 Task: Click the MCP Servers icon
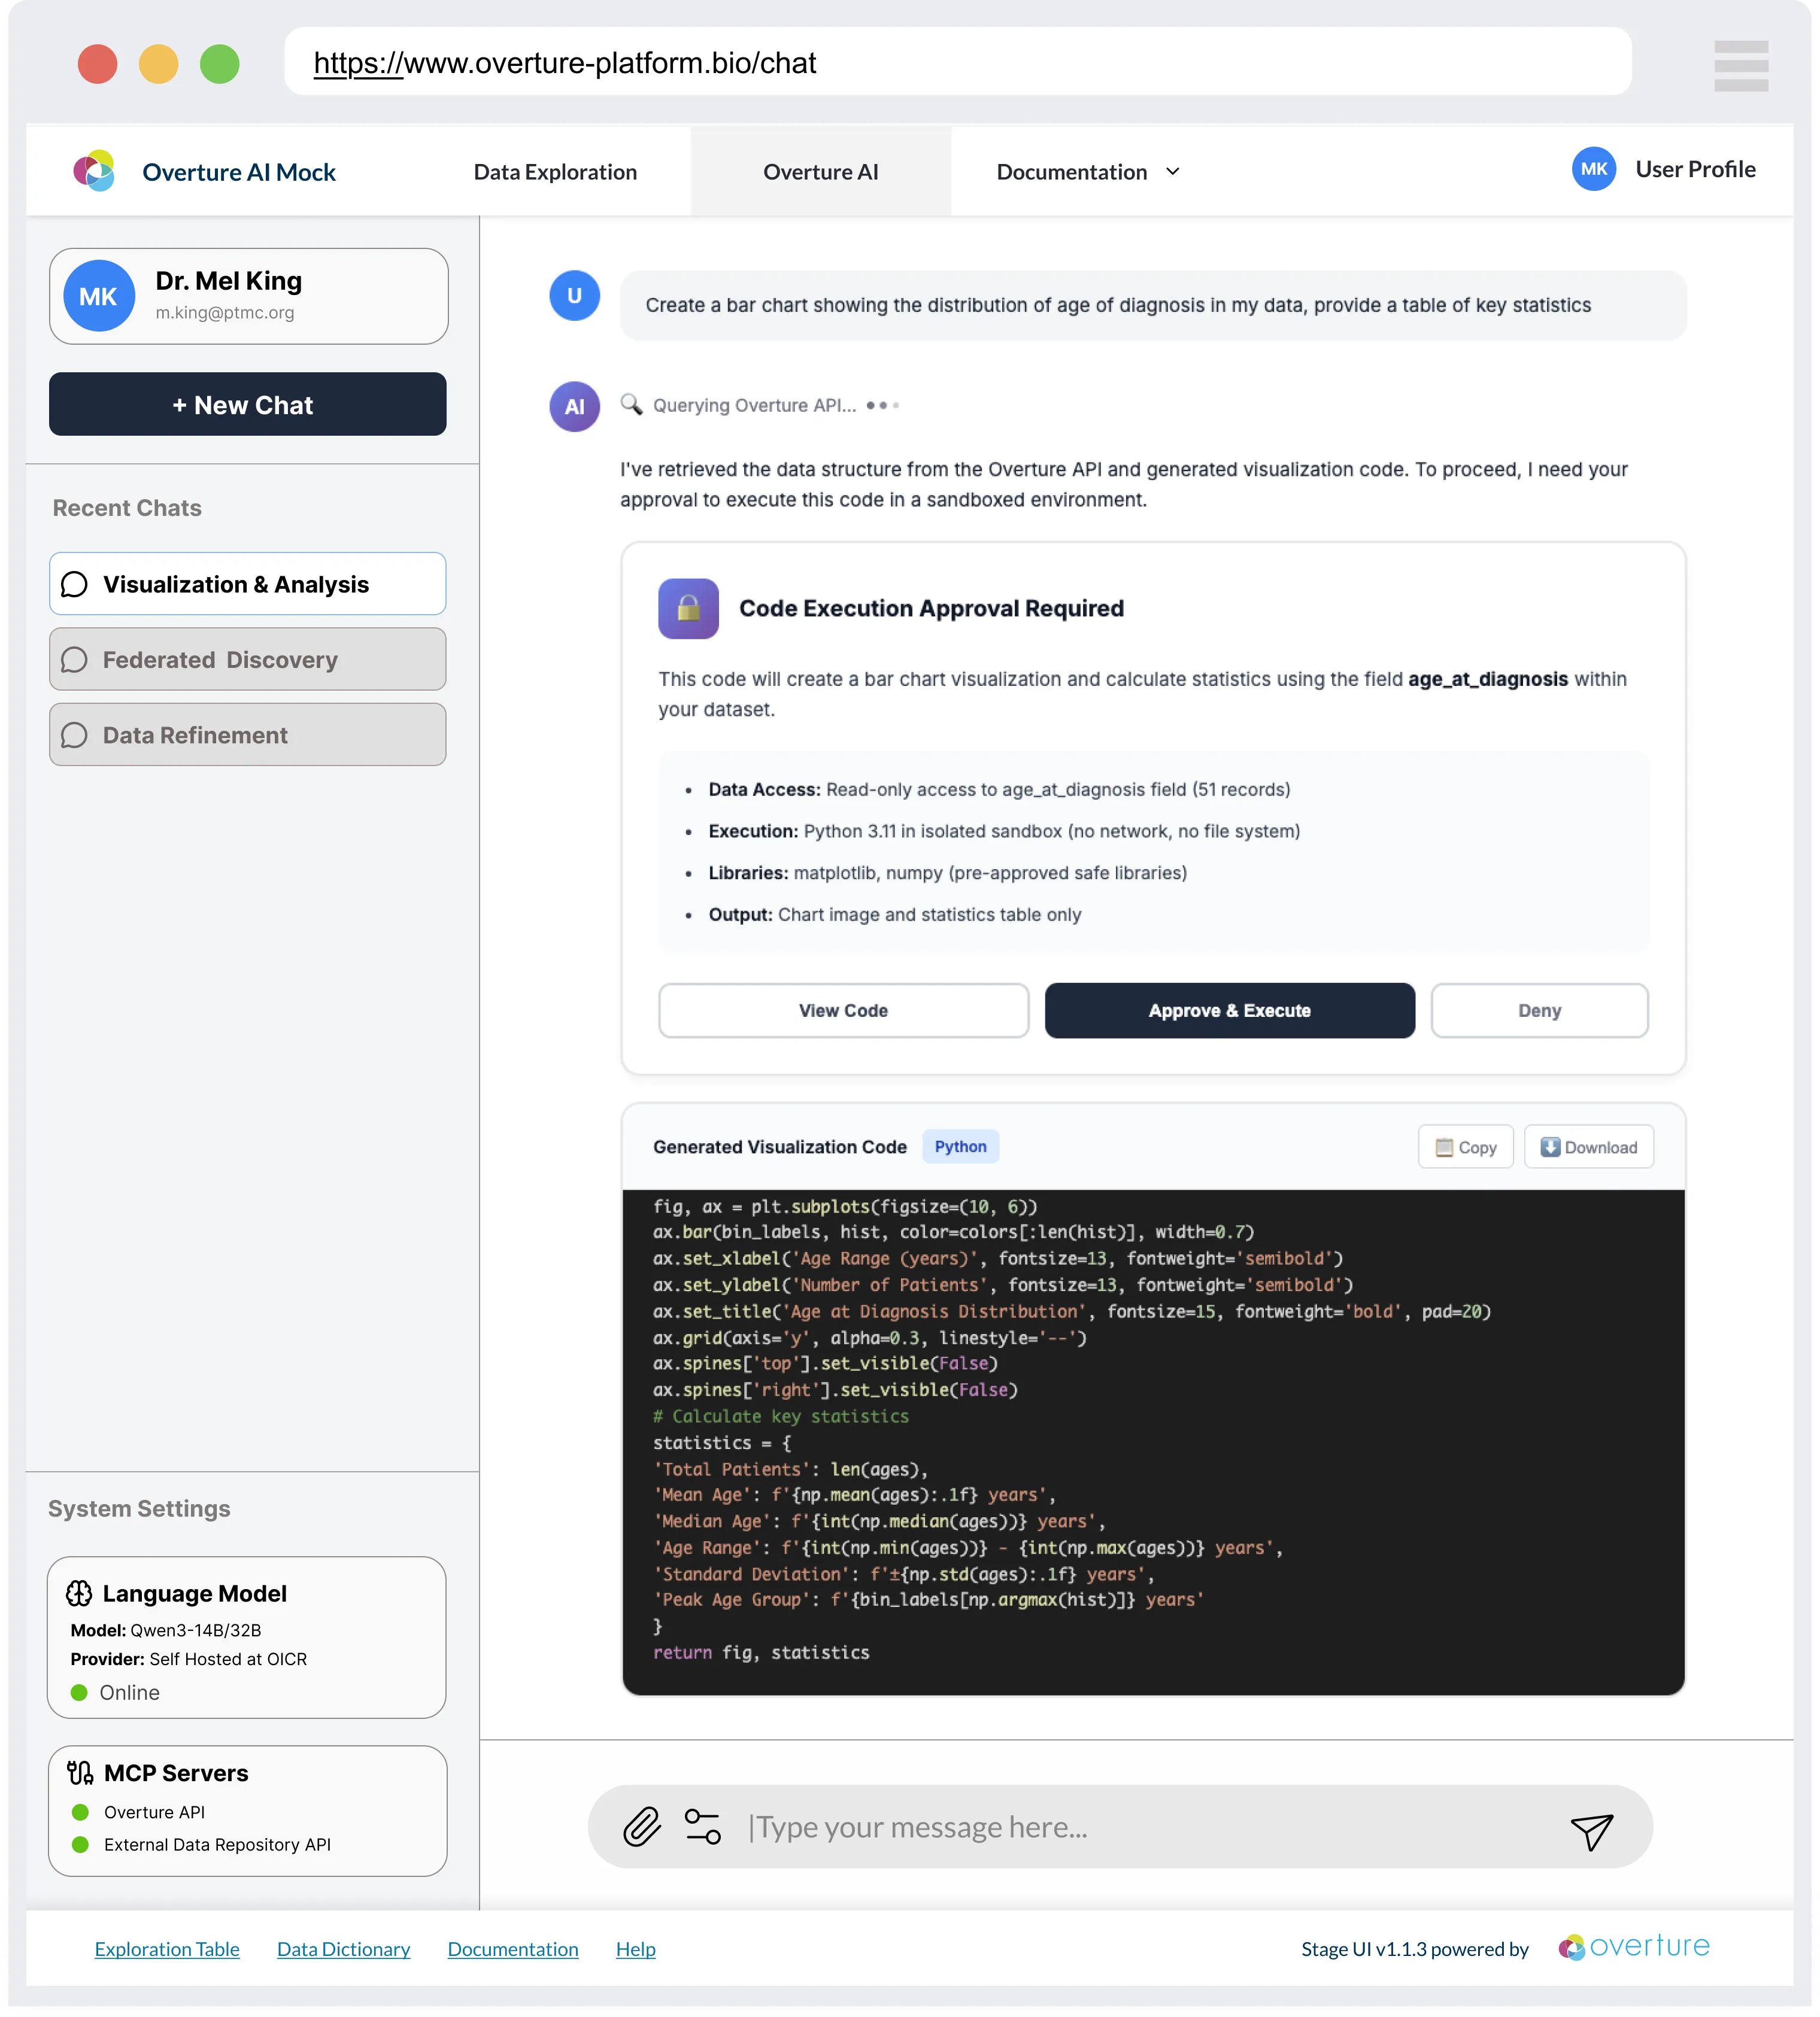[80, 1772]
